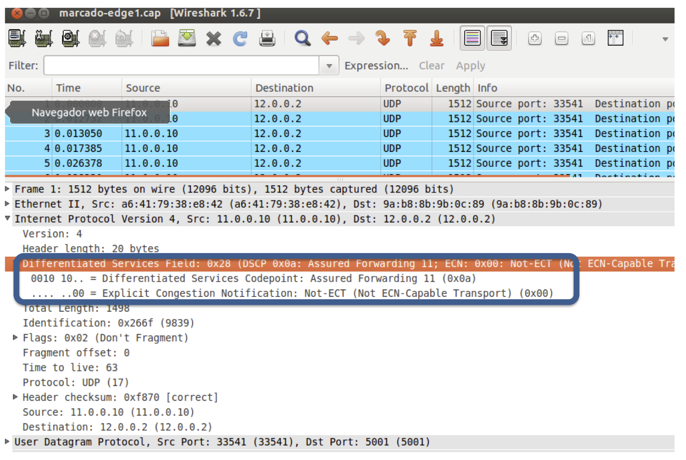
Task: Go forward in packet history arrow
Action: (356, 38)
